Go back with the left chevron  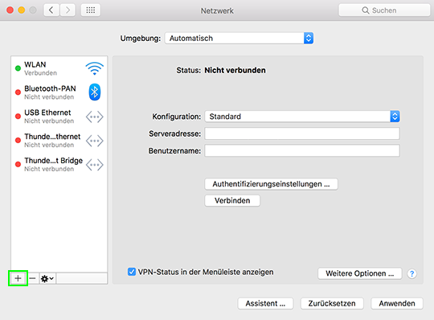[x=51, y=10]
